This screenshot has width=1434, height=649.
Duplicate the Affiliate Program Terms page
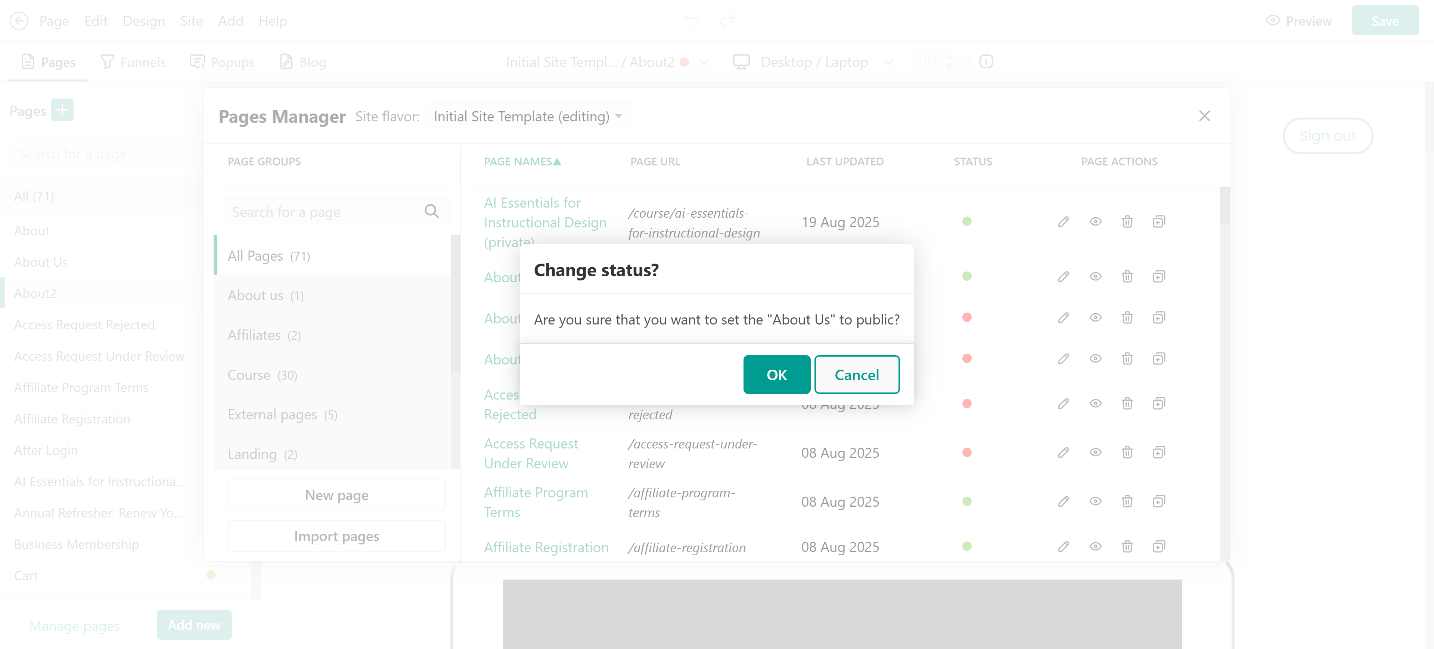(x=1158, y=501)
